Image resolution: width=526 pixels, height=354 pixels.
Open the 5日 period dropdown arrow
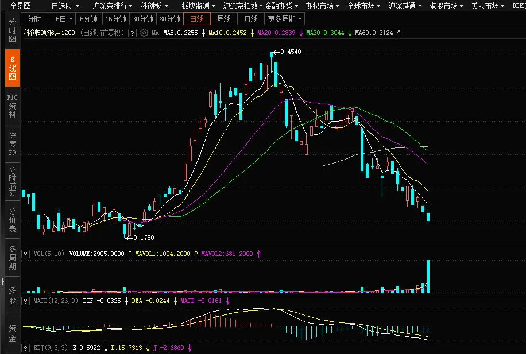(71, 19)
